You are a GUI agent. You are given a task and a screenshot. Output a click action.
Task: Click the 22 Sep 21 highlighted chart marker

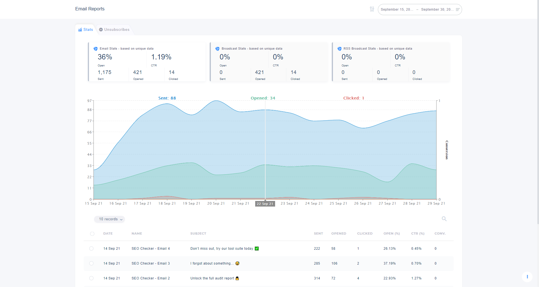pyautogui.click(x=265, y=204)
